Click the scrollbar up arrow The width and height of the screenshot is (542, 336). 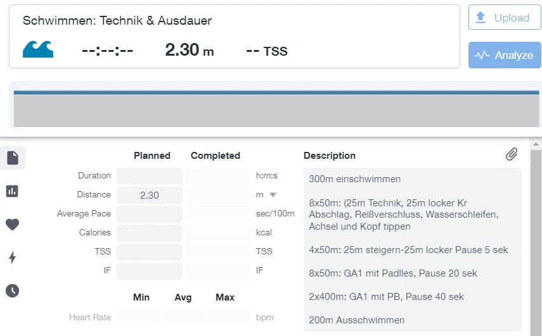536,144
